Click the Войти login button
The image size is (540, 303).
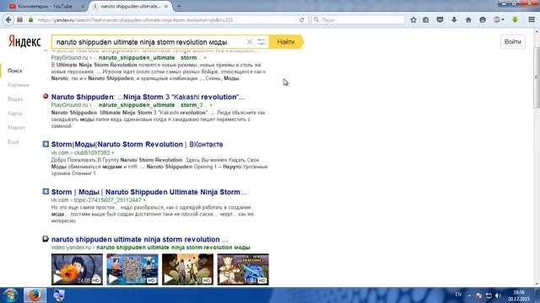[513, 42]
